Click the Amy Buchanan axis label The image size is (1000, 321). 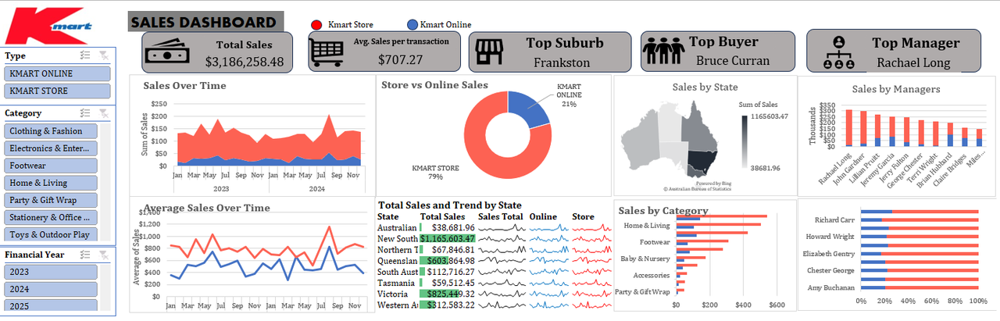(832, 287)
